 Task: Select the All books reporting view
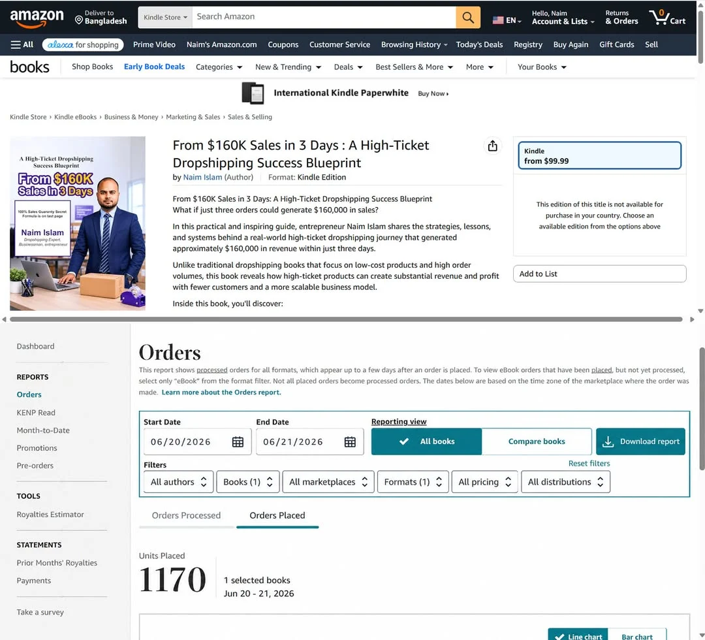(x=426, y=441)
